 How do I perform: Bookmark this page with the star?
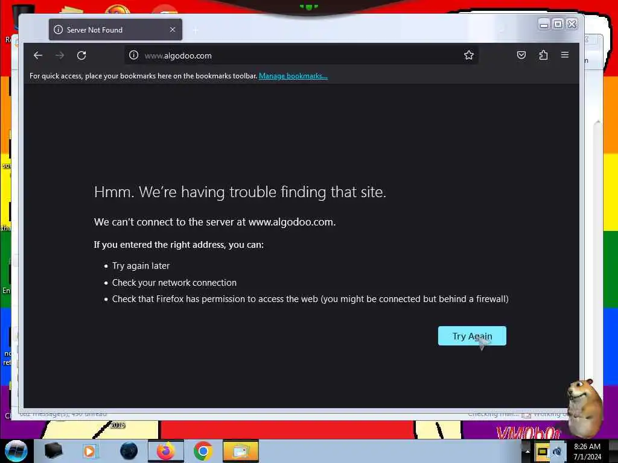click(x=468, y=55)
